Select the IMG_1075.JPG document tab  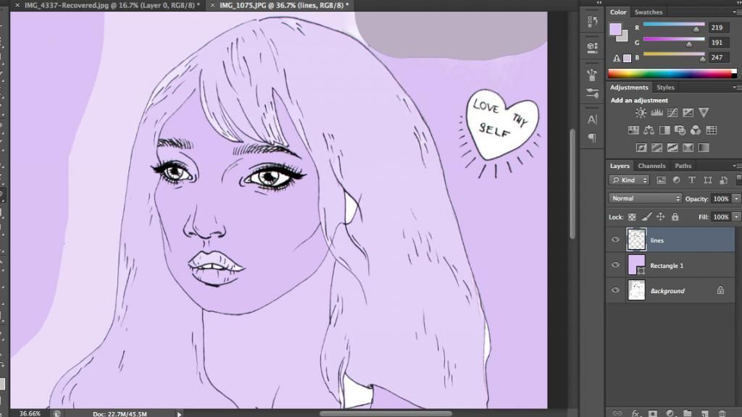click(x=284, y=5)
